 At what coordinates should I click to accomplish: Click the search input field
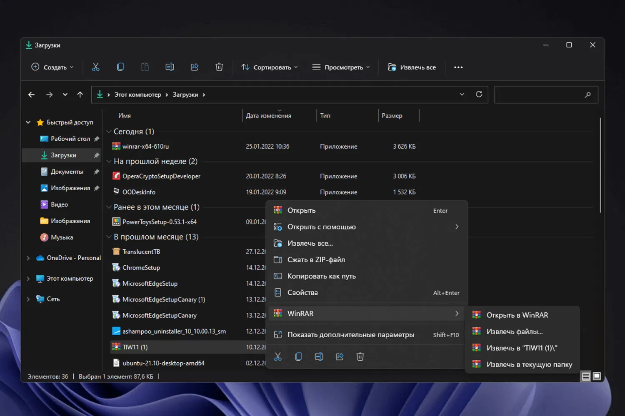tap(546, 95)
